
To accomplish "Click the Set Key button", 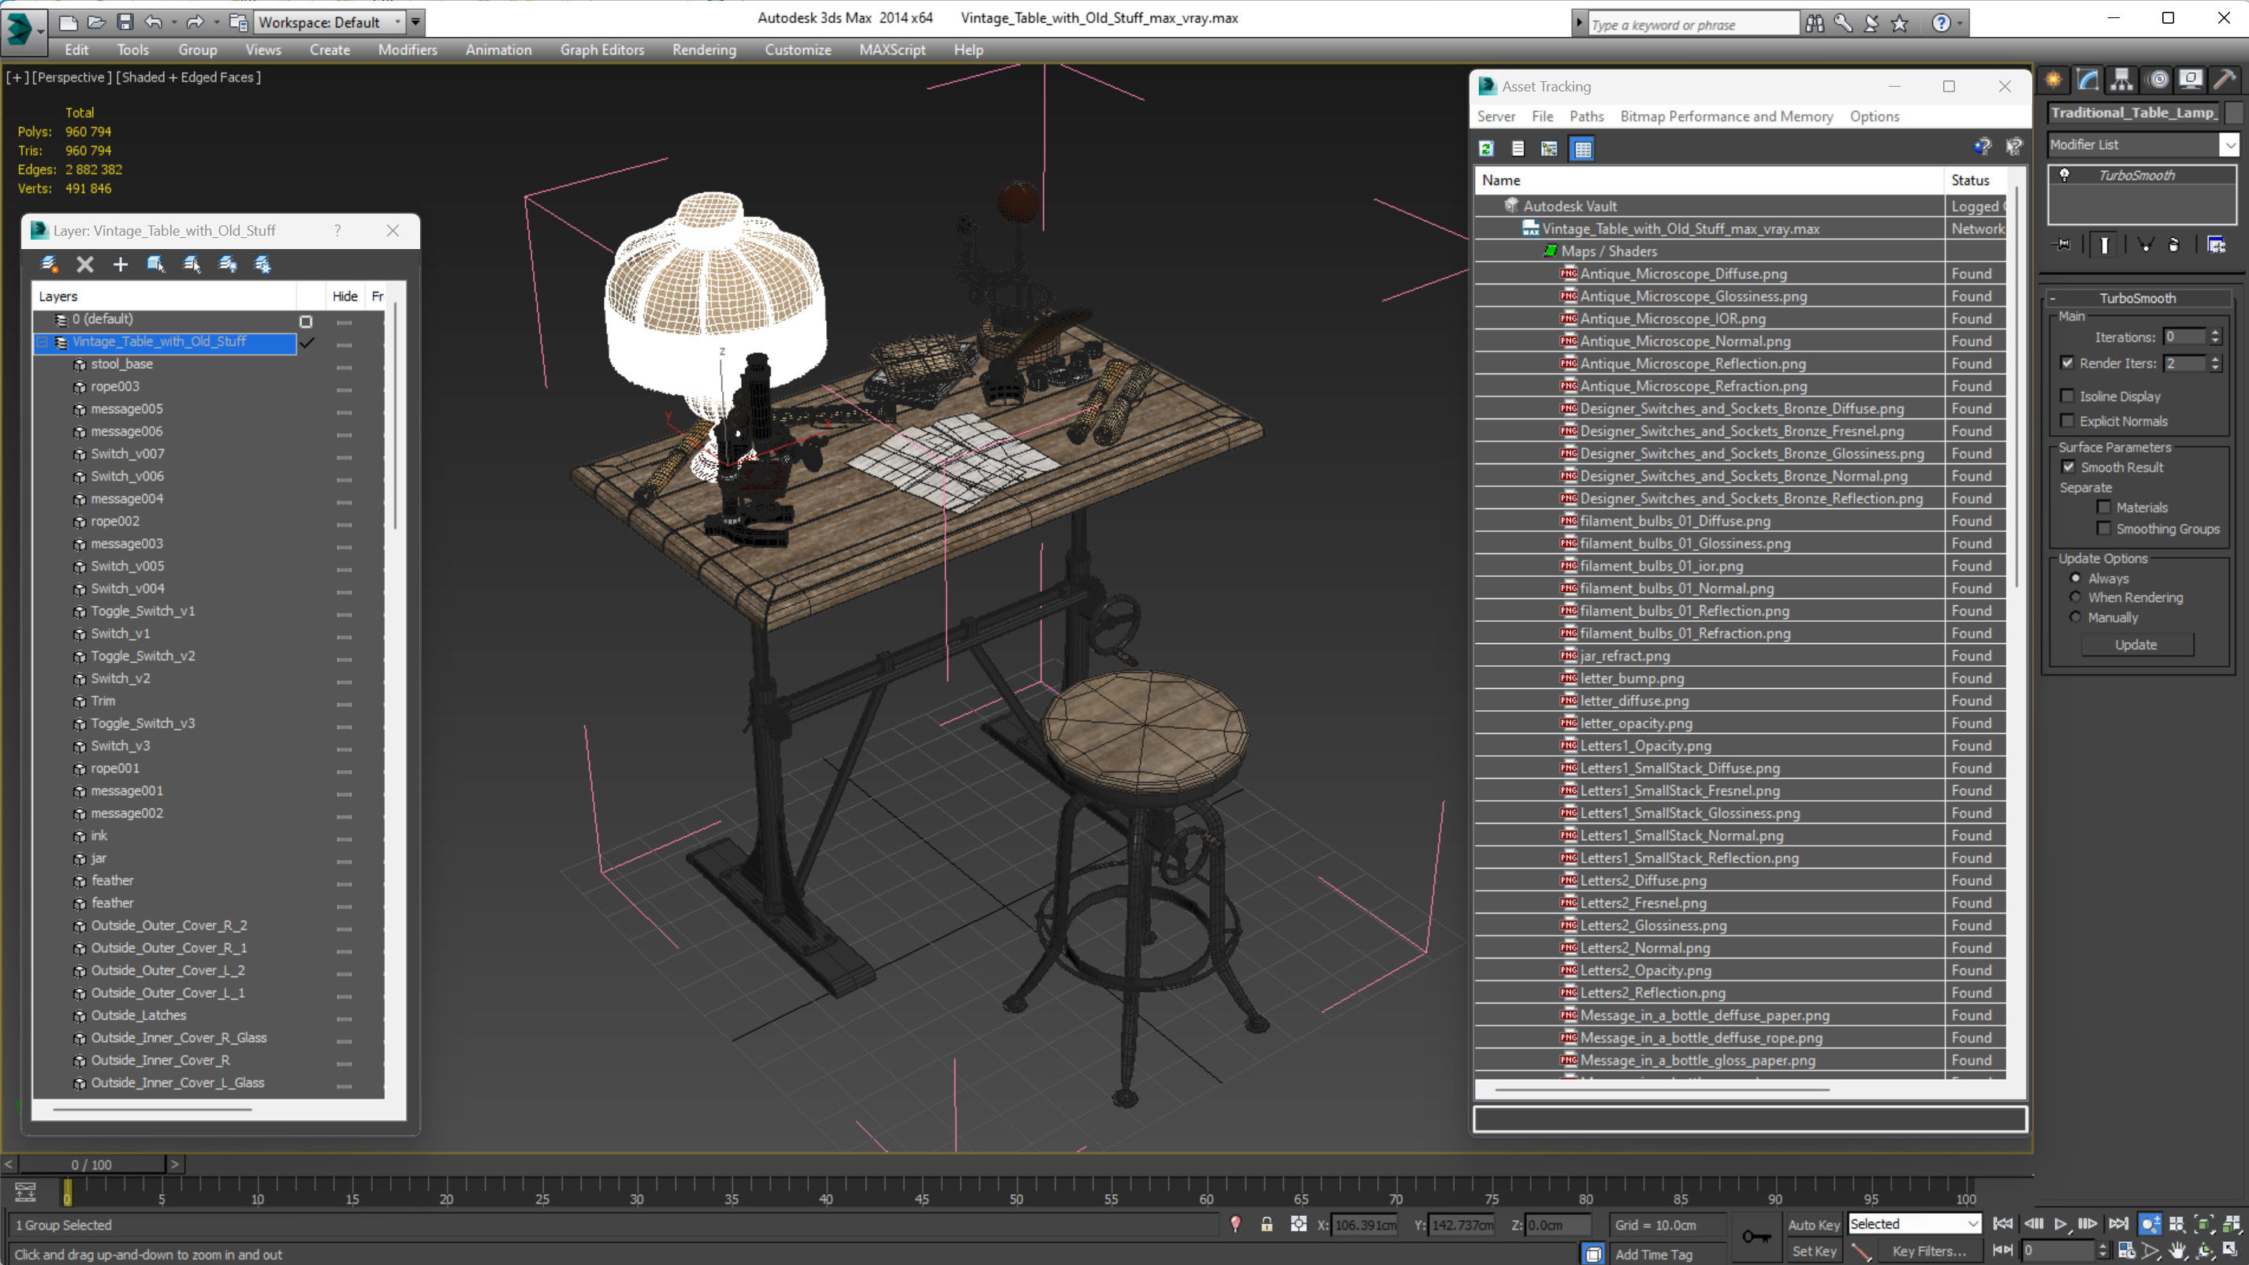I will [1812, 1251].
